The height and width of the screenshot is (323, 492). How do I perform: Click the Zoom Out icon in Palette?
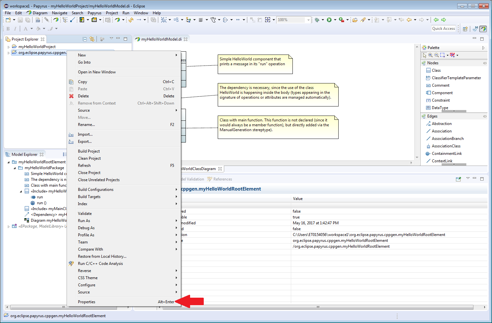(x=436, y=55)
